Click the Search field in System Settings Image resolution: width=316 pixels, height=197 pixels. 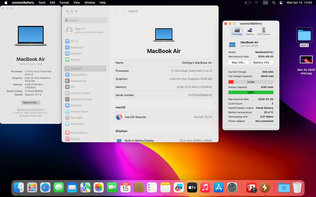coord(85,20)
